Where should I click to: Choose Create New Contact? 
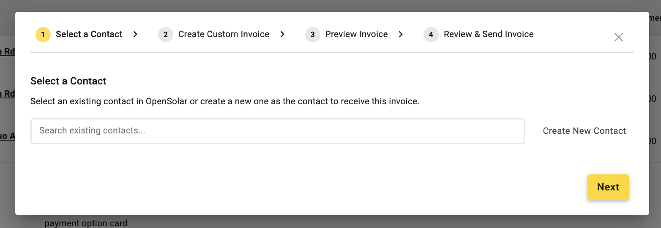(x=584, y=131)
